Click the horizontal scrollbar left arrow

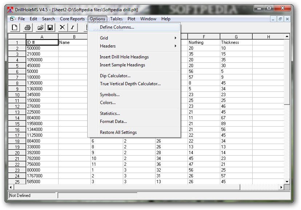(x=11, y=187)
